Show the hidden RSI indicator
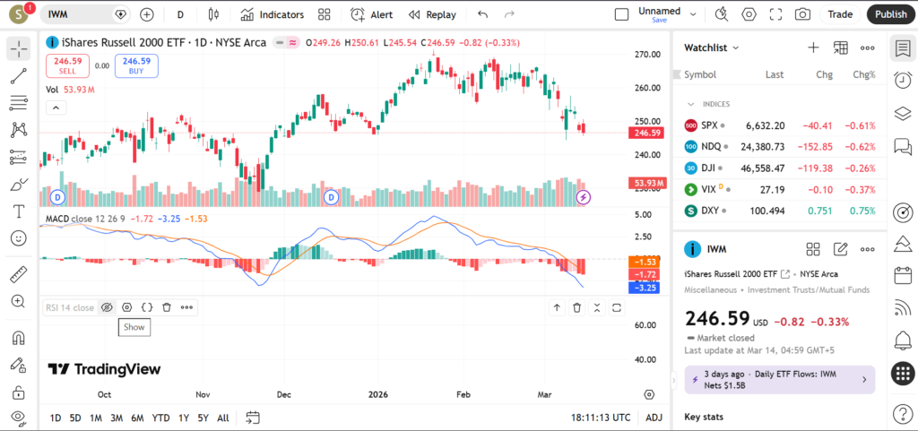 tap(106, 307)
